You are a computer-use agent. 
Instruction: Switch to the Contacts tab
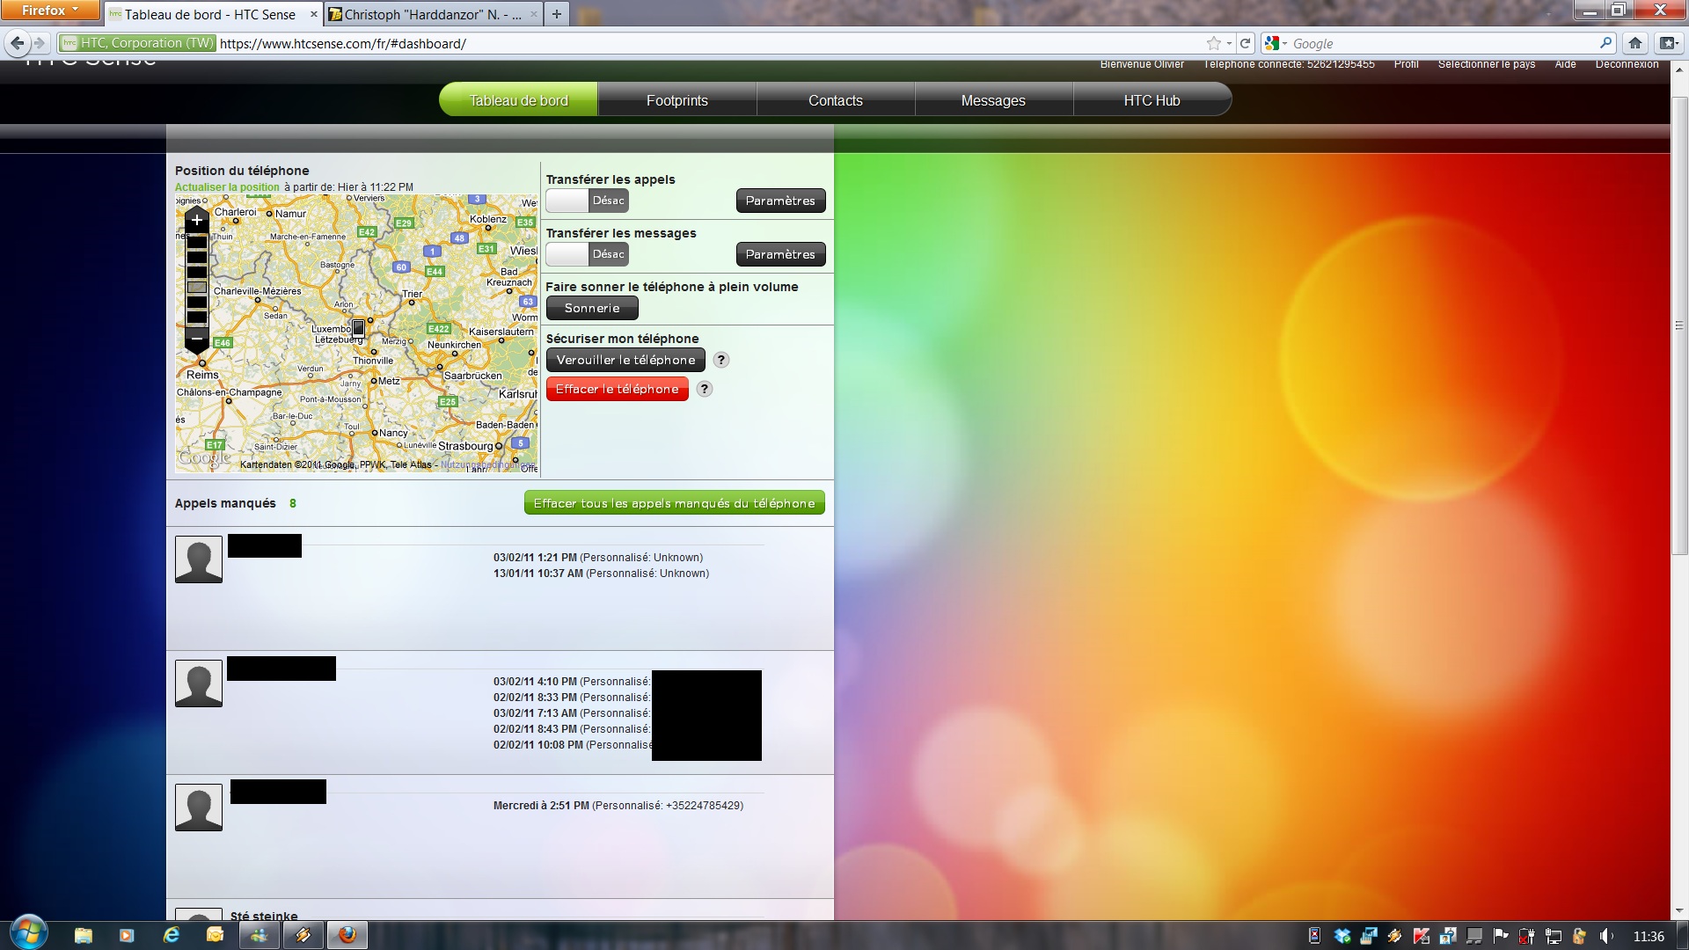point(835,100)
